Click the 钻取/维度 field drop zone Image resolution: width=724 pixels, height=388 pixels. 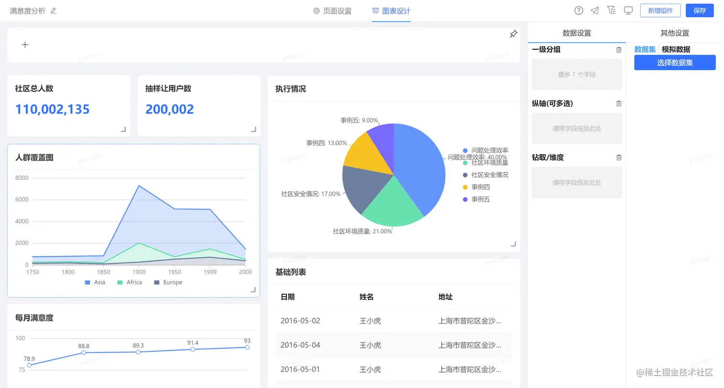[x=577, y=182]
